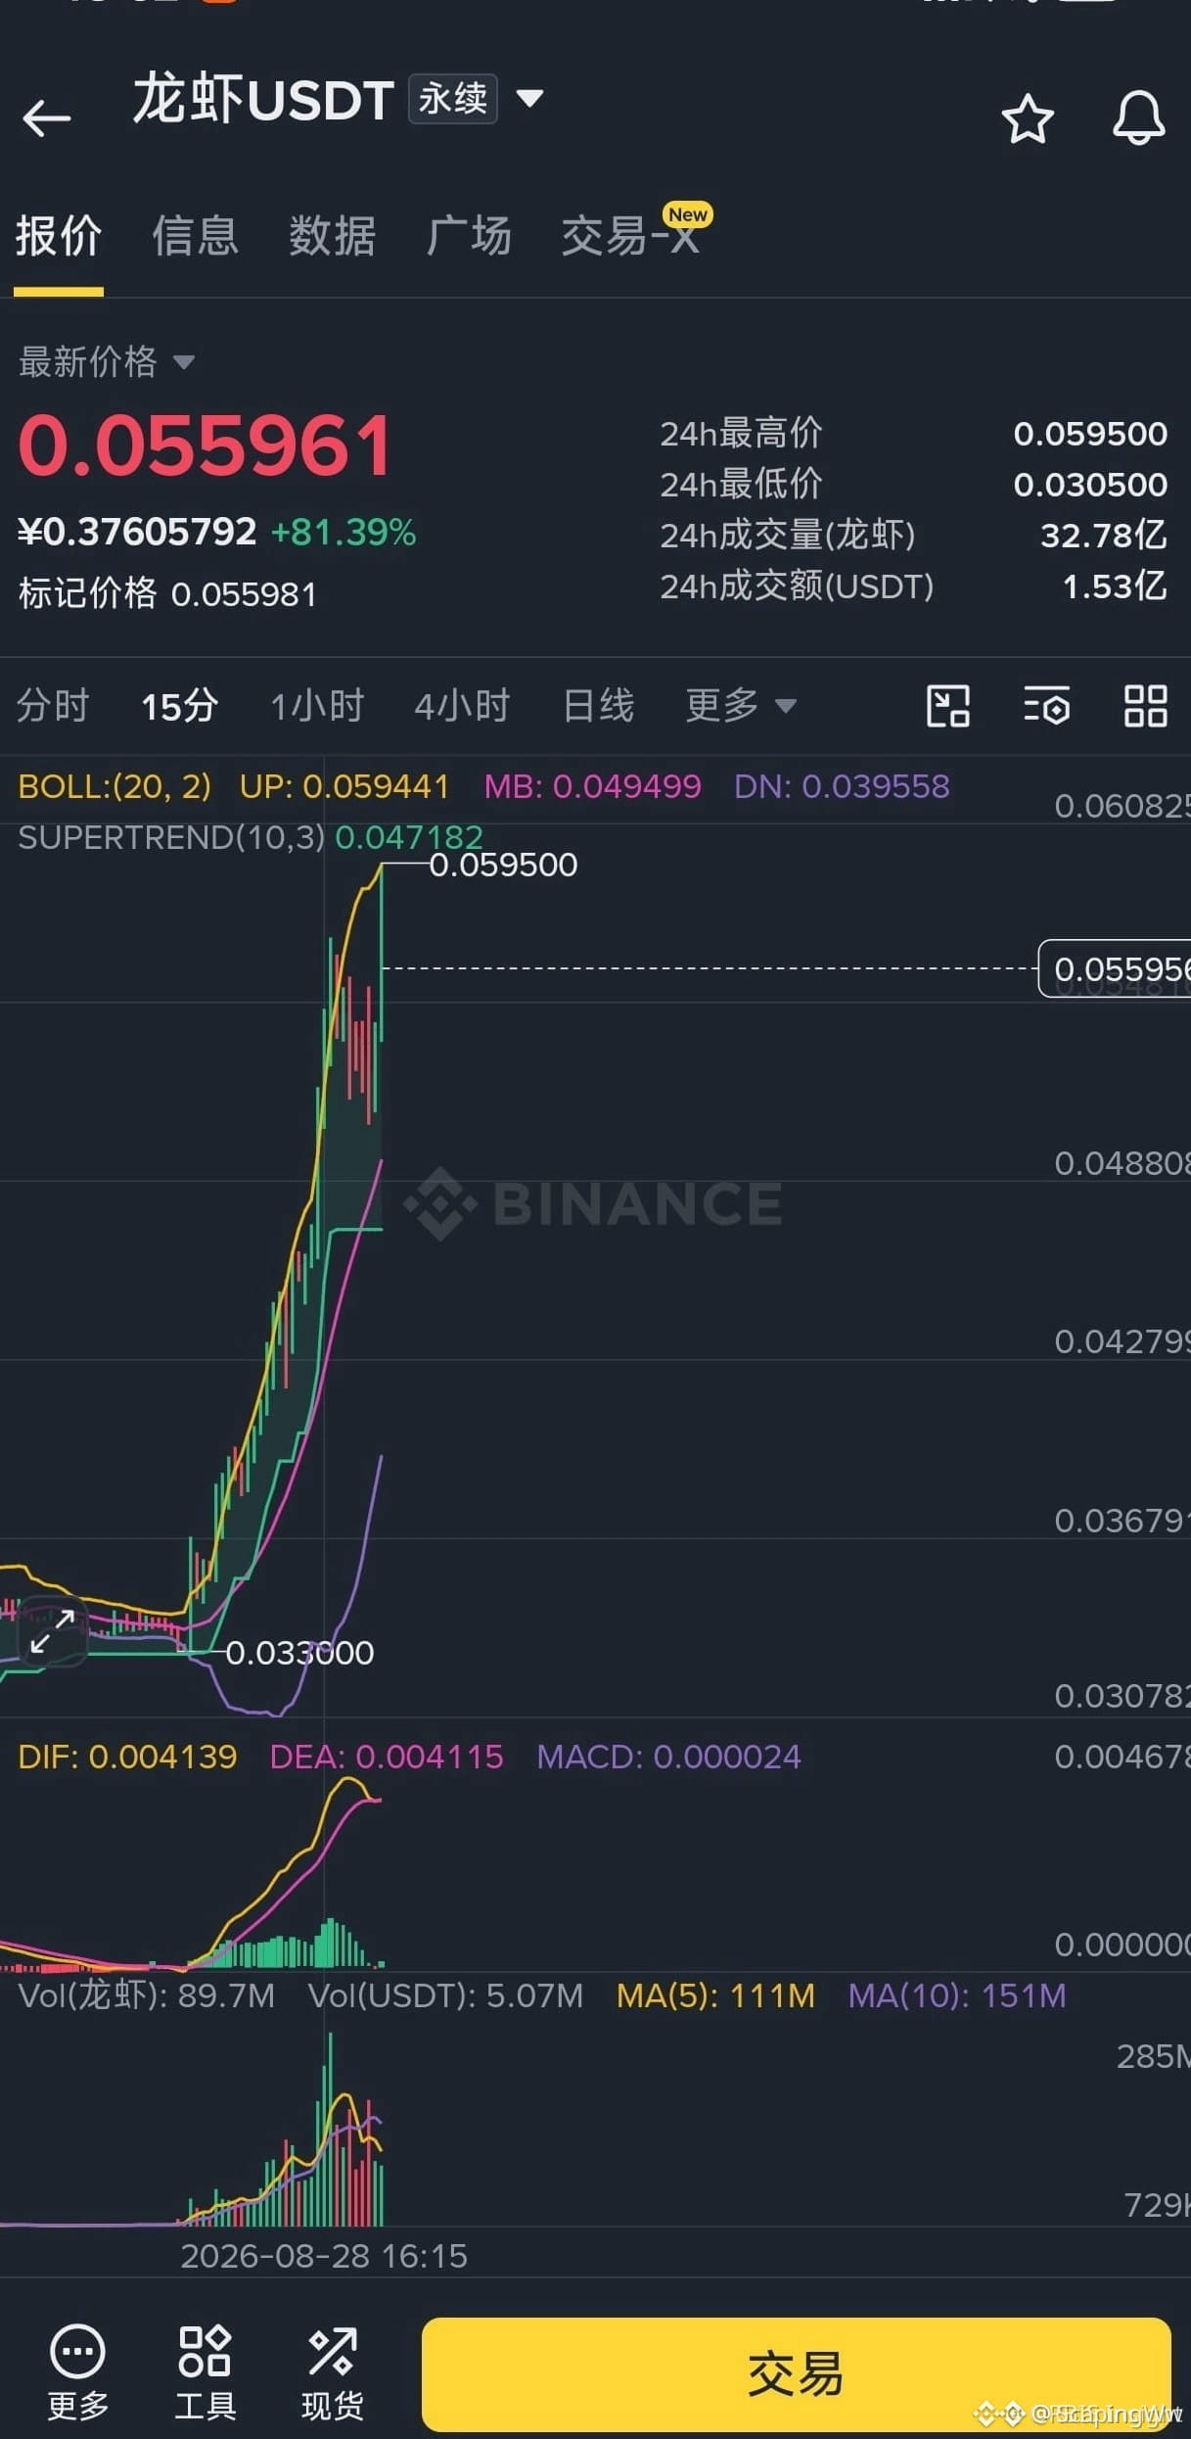Select 分时 chart interval
Screen dimensions: 1191x2439
coord(53,705)
